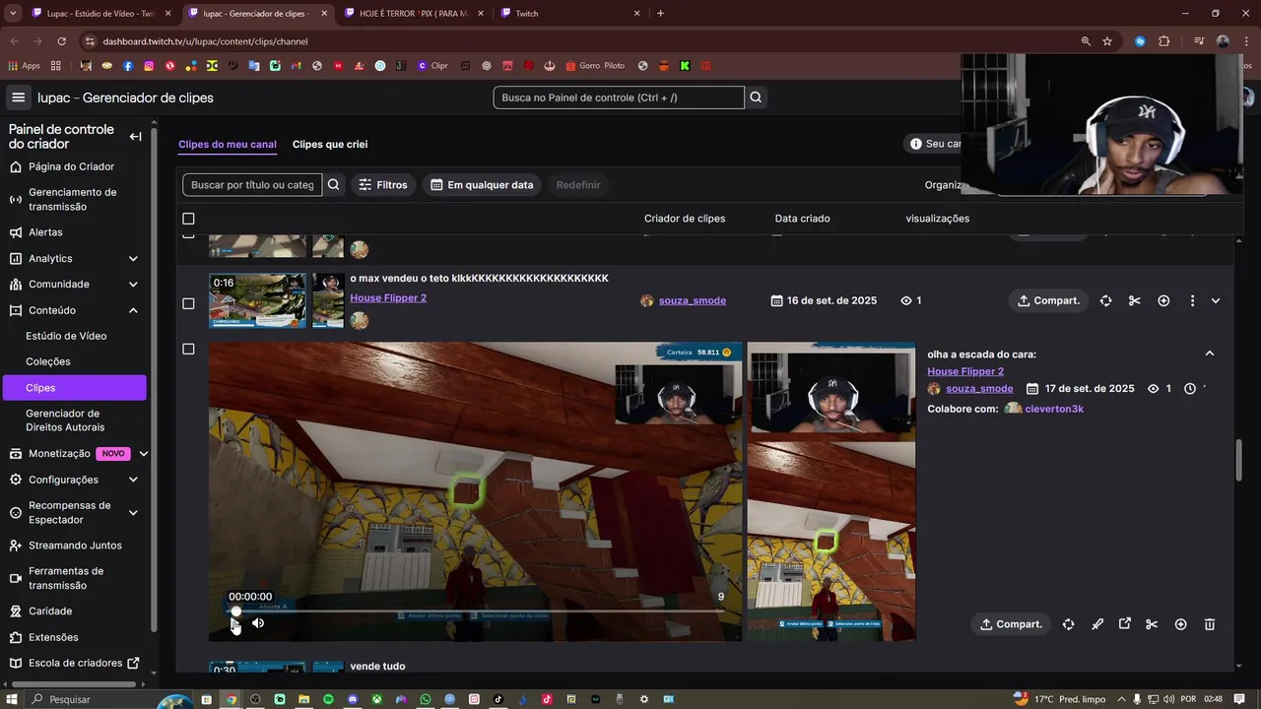This screenshot has height=709, width=1261.
Task: Open Discord from the Windows taskbar
Action: coord(353,699)
